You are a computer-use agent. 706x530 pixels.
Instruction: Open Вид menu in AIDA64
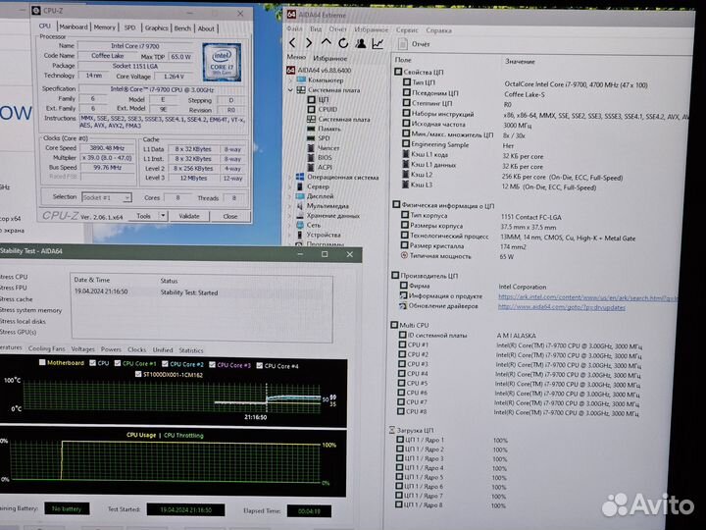pyautogui.click(x=316, y=28)
